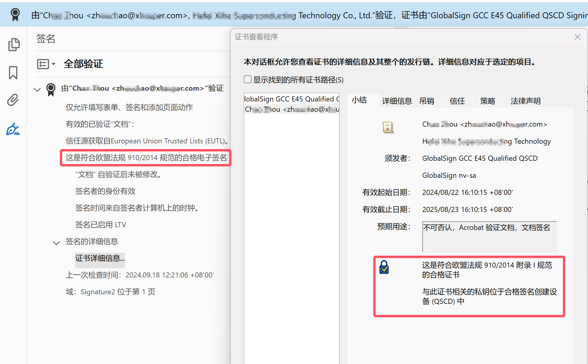Viewport: 588px width, 364px height.
Task: Click the 私钥位于合格签名创建设备 (QSCD) statement
Action: (489, 296)
